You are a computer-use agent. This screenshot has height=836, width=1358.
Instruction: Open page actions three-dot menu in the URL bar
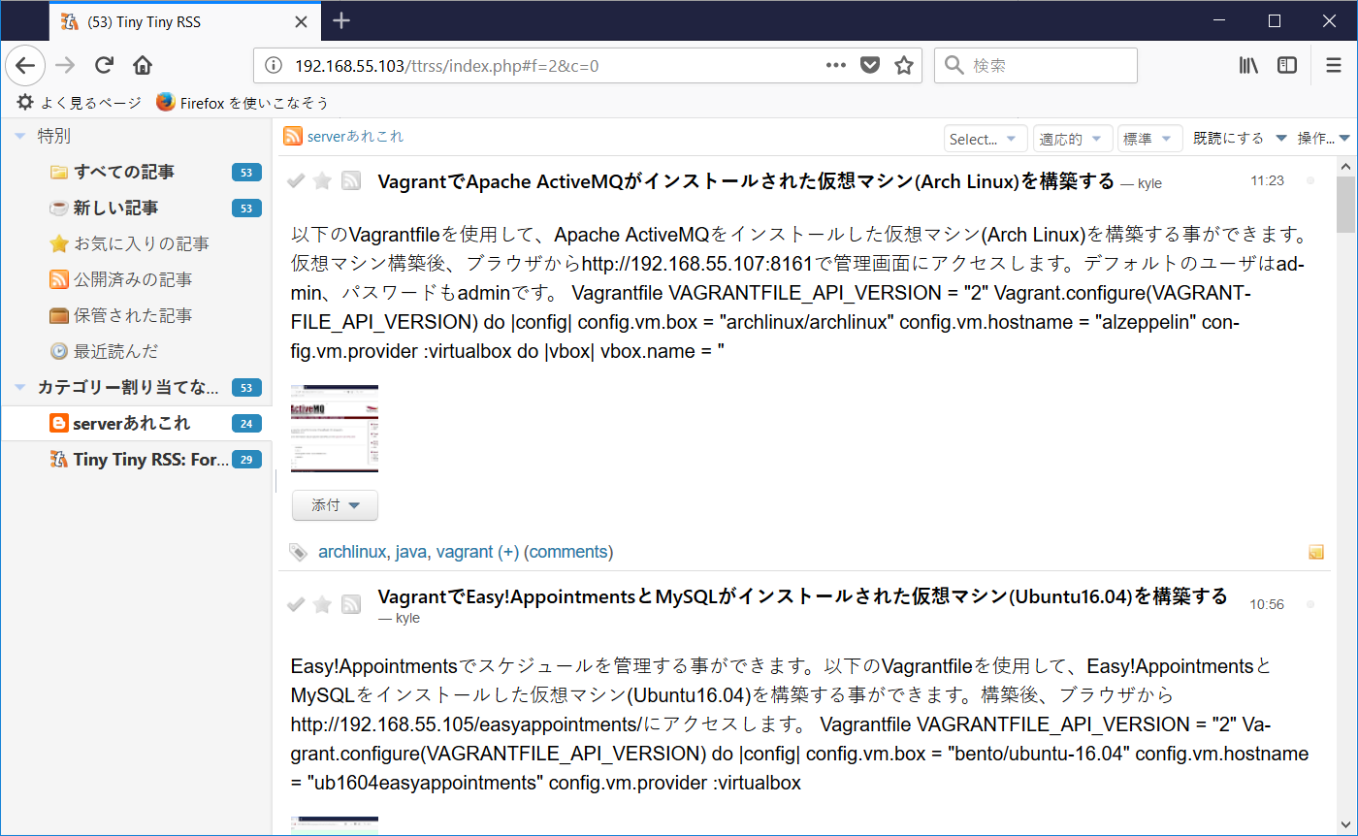point(836,65)
